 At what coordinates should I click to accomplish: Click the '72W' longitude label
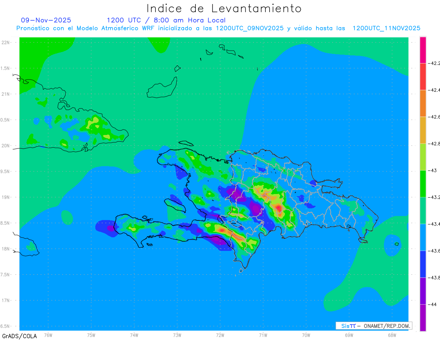point(220,335)
